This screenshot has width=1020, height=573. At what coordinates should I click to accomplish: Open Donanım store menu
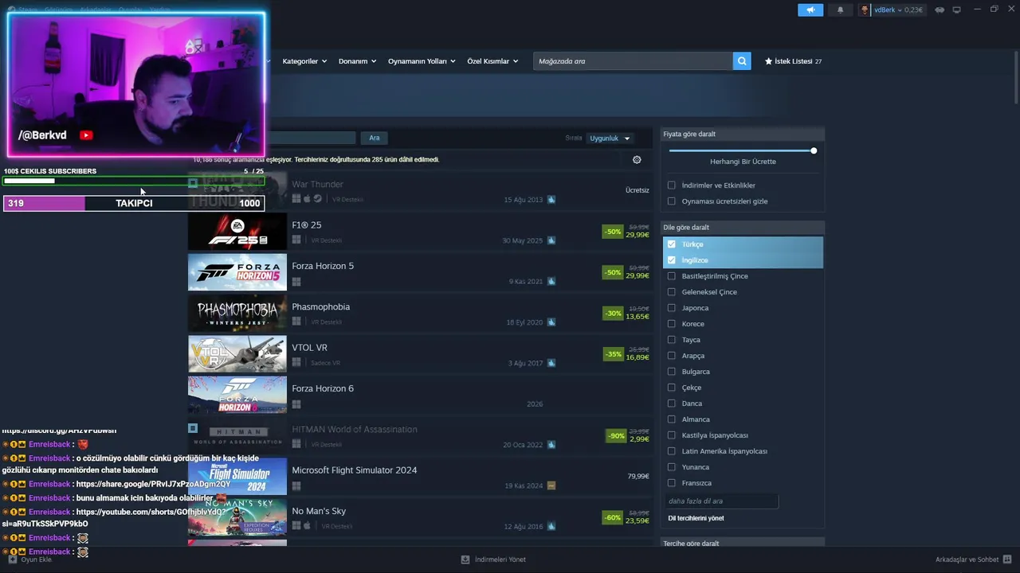click(357, 61)
